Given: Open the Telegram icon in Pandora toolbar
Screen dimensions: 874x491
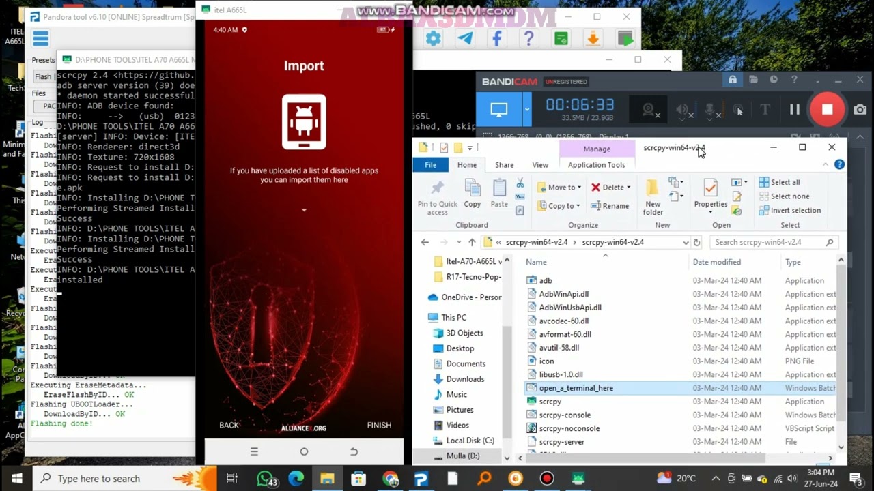Looking at the screenshot, I should click(x=465, y=39).
